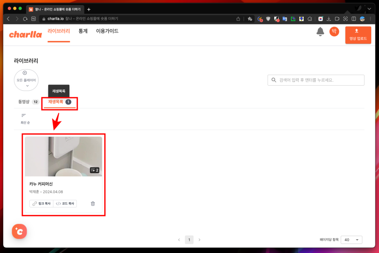379x253 pixels.
Task: Click the 라이브러리 page heading
Action: tap(26, 61)
